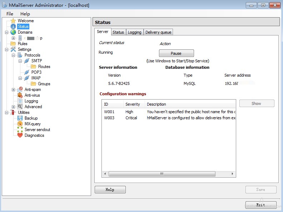Expand the domain entry under Domains
The width and height of the screenshot is (283, 212).
pos(13,38)
